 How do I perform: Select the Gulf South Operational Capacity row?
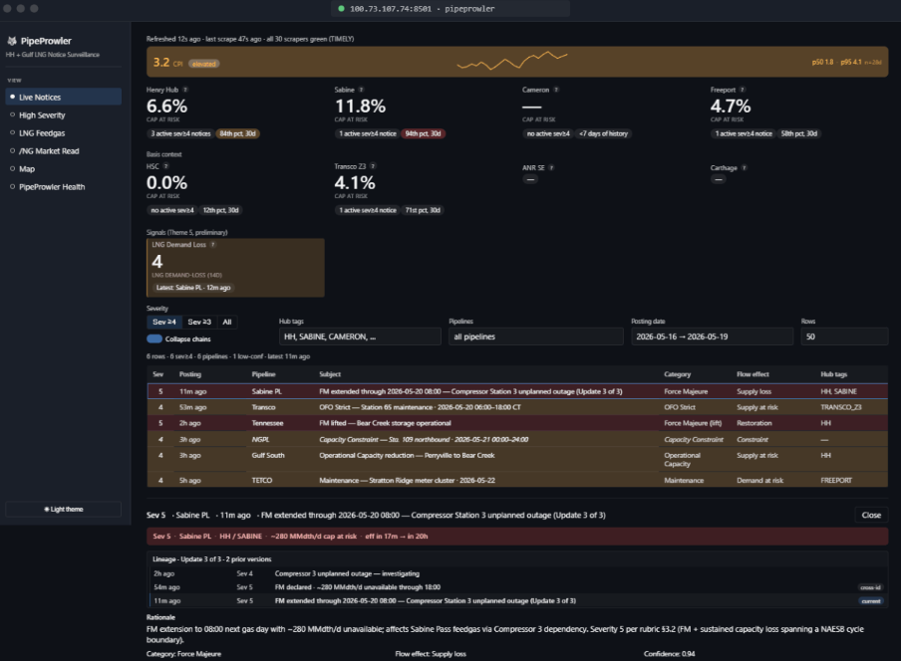[517, 460]
